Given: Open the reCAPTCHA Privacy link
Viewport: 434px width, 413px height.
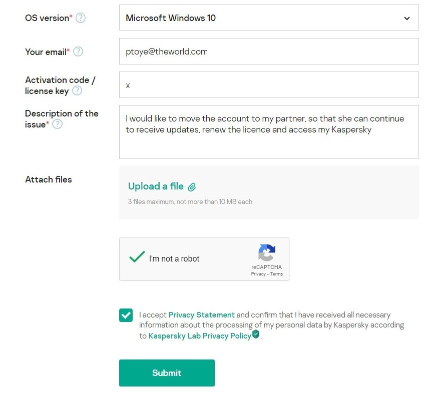Looking at the screenshot, I should pyautogui.click(x=258, y=274).
